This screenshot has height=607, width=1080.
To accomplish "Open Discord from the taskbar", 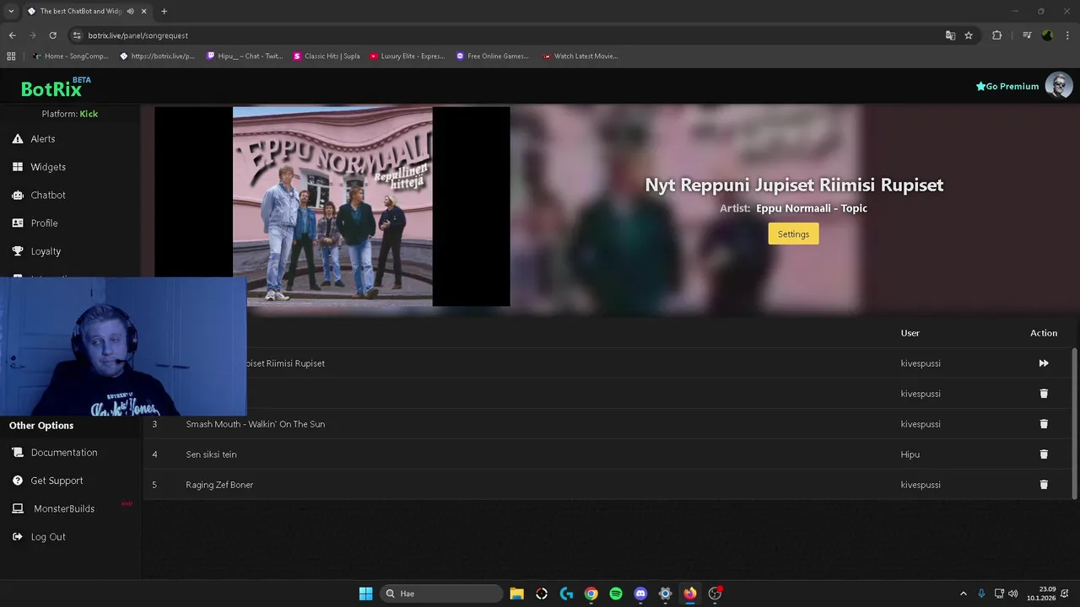I will (640, 594).
